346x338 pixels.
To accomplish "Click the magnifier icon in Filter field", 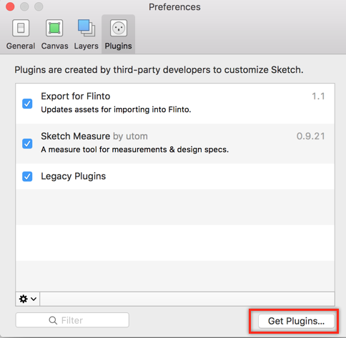I will click(x=53, y=320).
